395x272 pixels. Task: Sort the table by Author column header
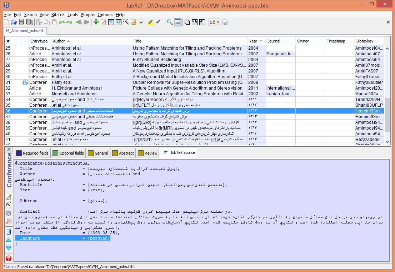(x=91, y=41)
